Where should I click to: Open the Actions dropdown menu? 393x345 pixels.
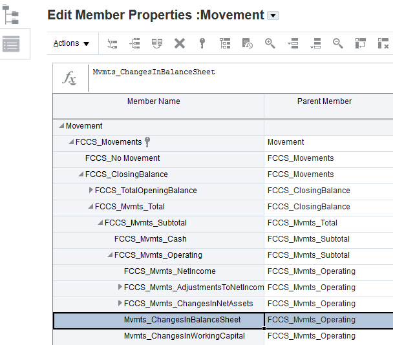click(x=71, y=43)
